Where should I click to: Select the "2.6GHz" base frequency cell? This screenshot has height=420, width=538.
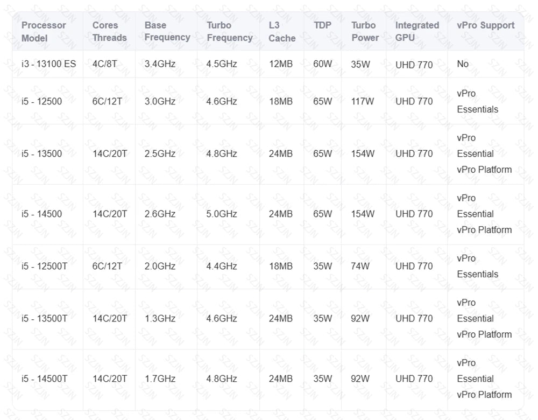(x=160, y=214)
